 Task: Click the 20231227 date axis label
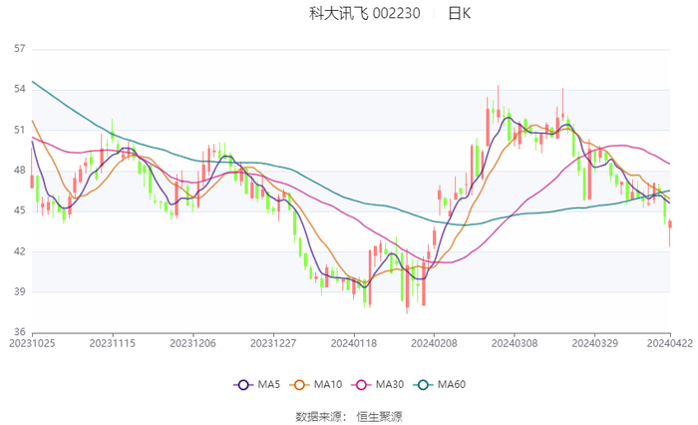(272, 342)
